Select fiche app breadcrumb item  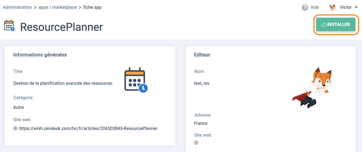point(92,7)
